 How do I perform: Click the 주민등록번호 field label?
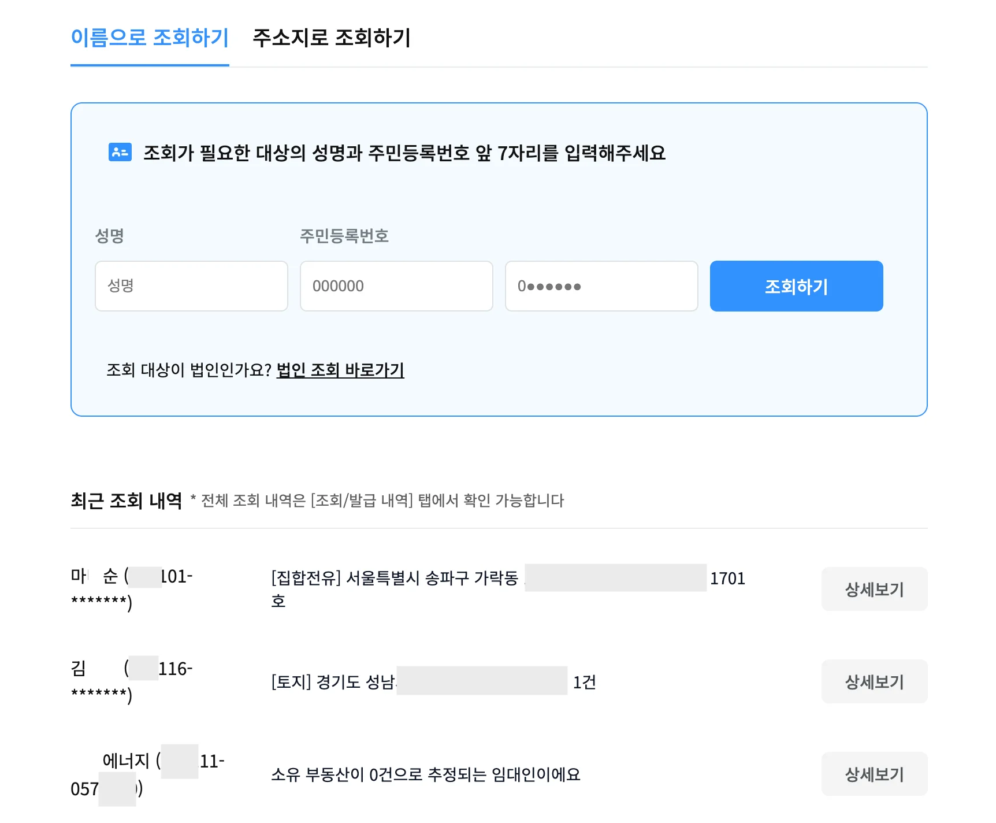click(x=344, y=236)
